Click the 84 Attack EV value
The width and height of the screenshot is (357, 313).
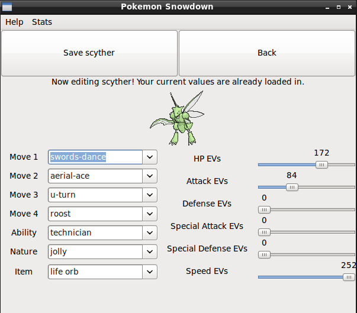click(x=292, y=175)
